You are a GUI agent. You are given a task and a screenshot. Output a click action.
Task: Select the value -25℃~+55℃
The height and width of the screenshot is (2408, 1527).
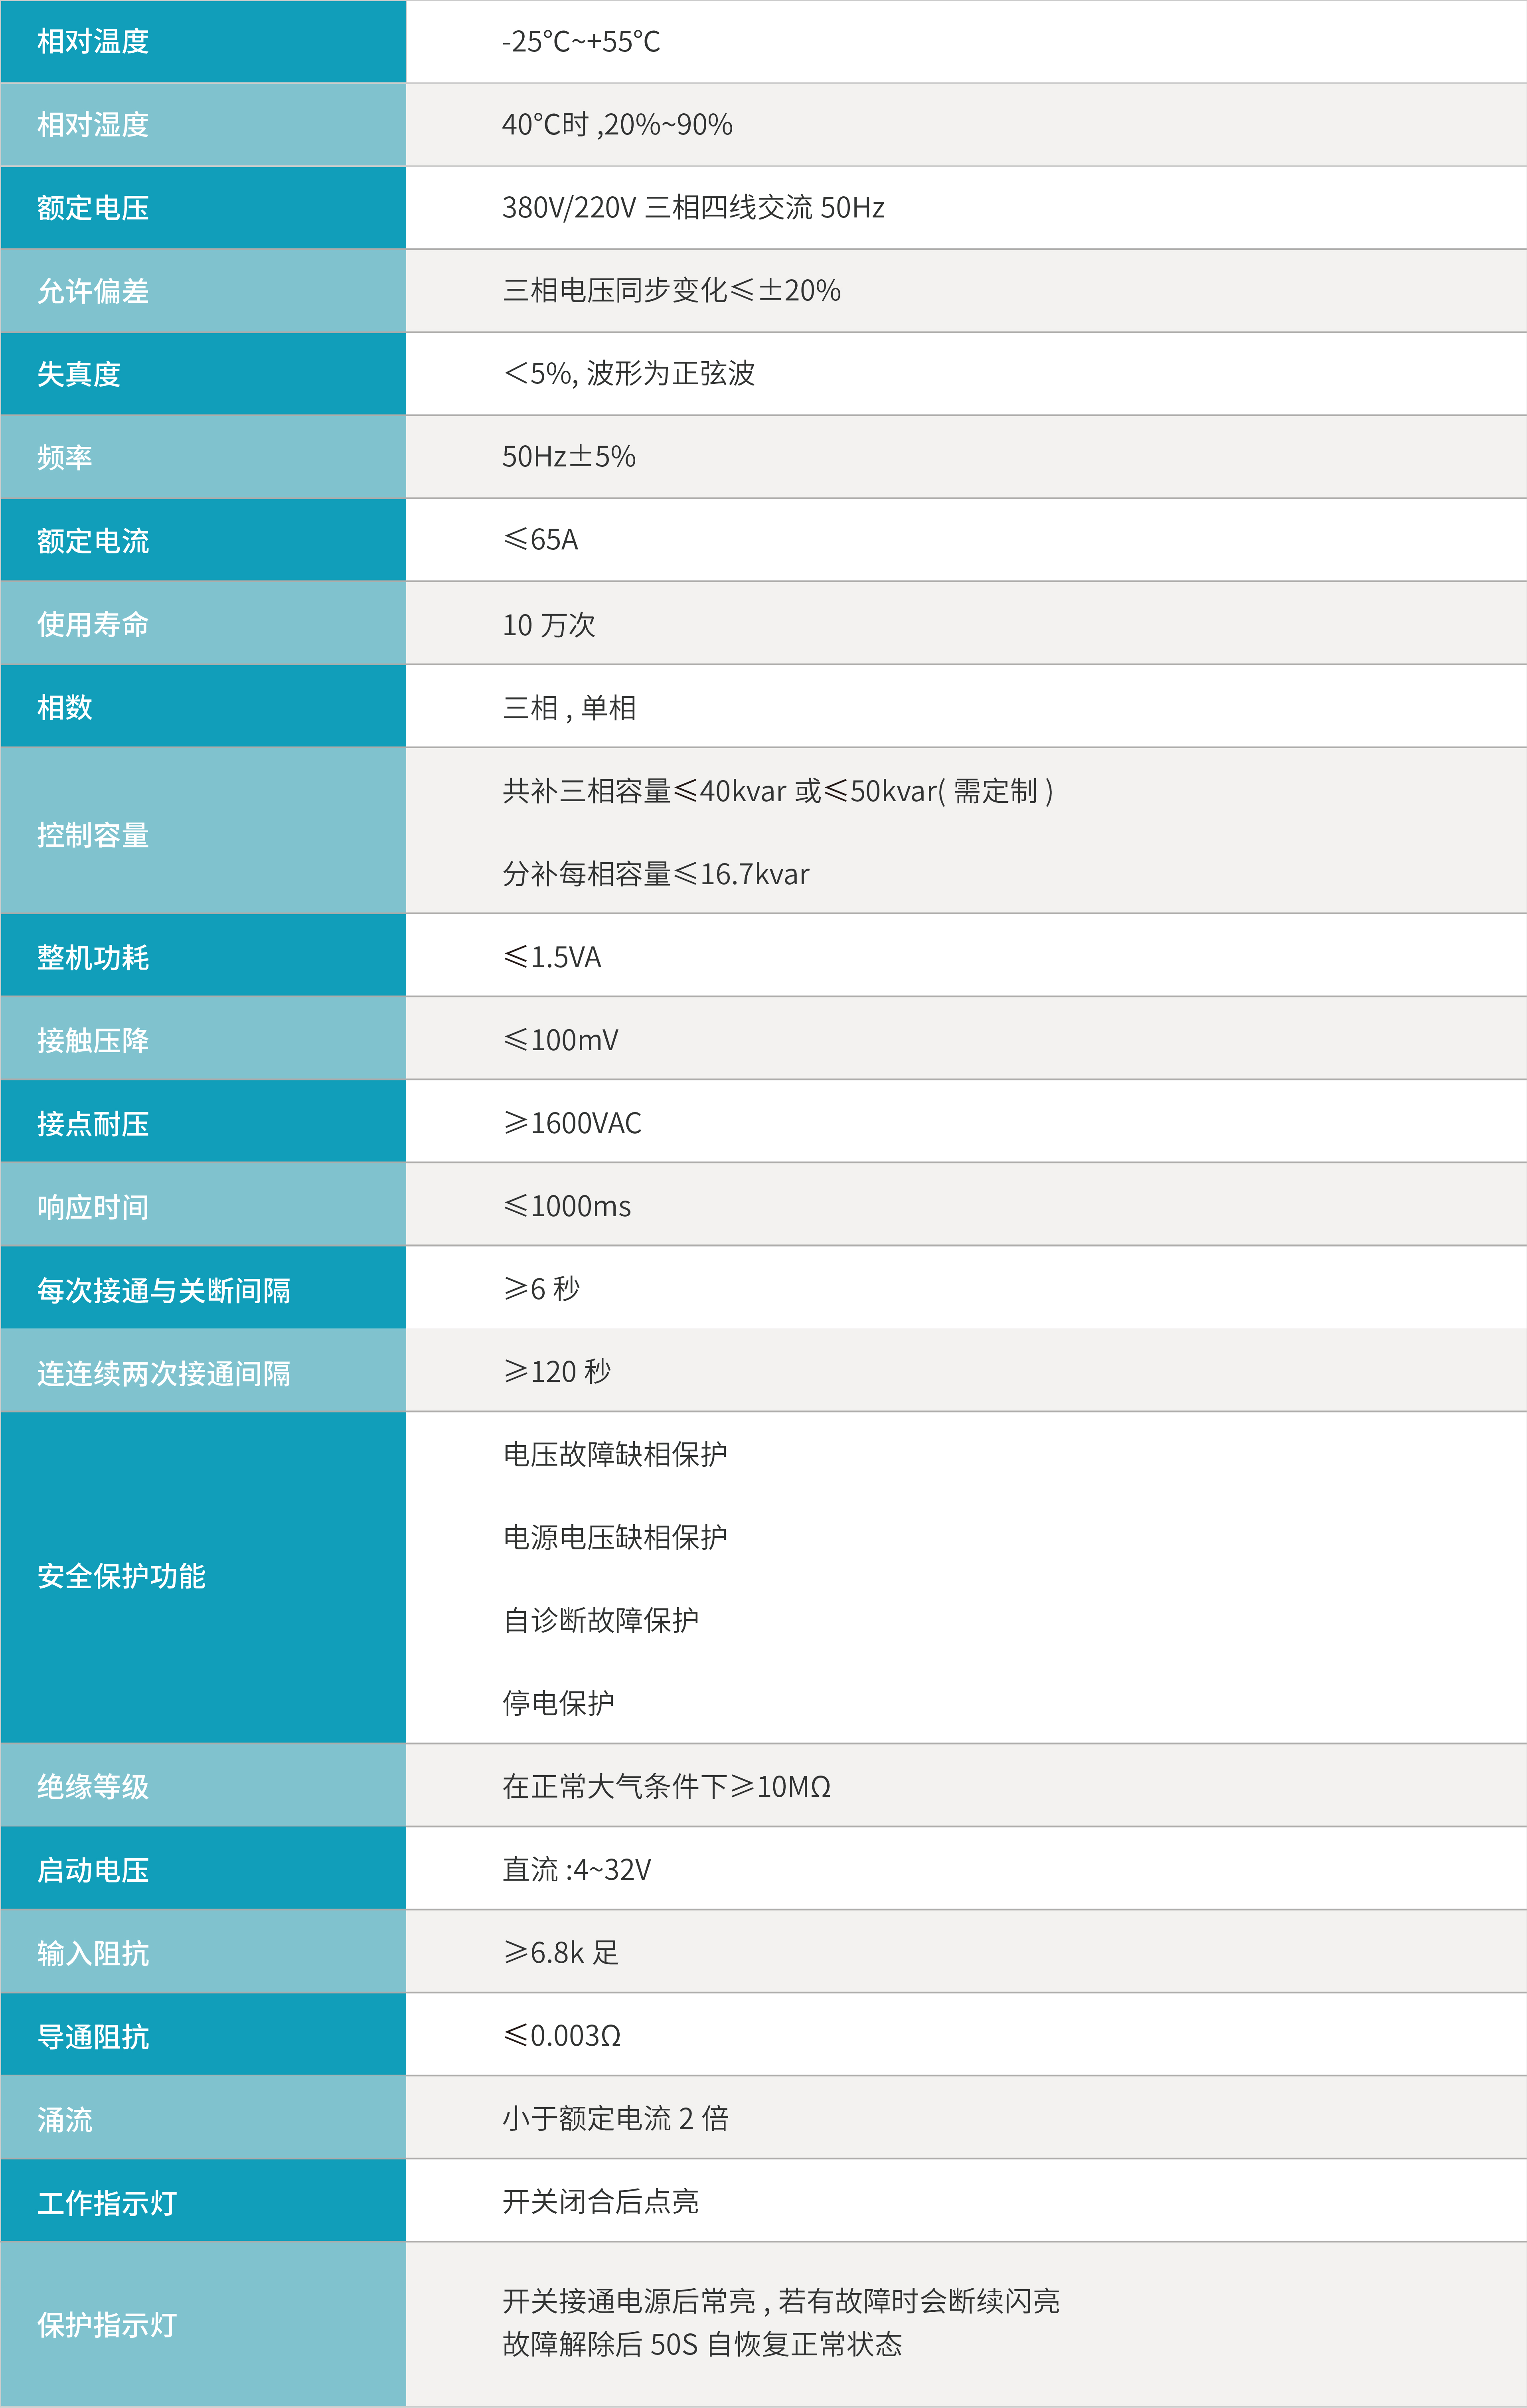(x=581, y=41)
